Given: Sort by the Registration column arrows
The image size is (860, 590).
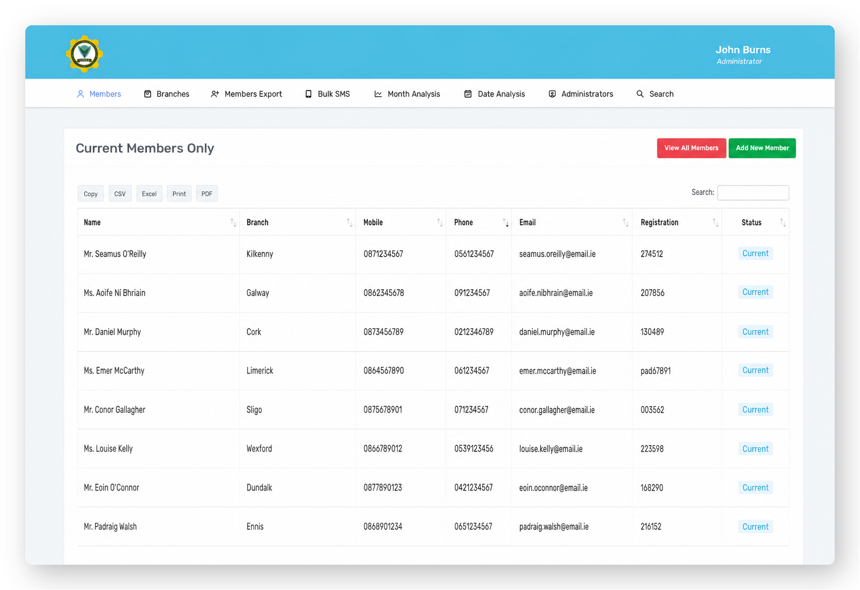Looking at the screenshot, I should point(715,223).
